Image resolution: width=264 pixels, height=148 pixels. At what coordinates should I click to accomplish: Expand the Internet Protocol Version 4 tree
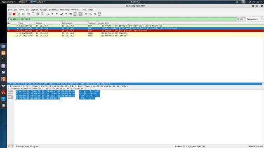pyautogui.click(x=8, y=89)
